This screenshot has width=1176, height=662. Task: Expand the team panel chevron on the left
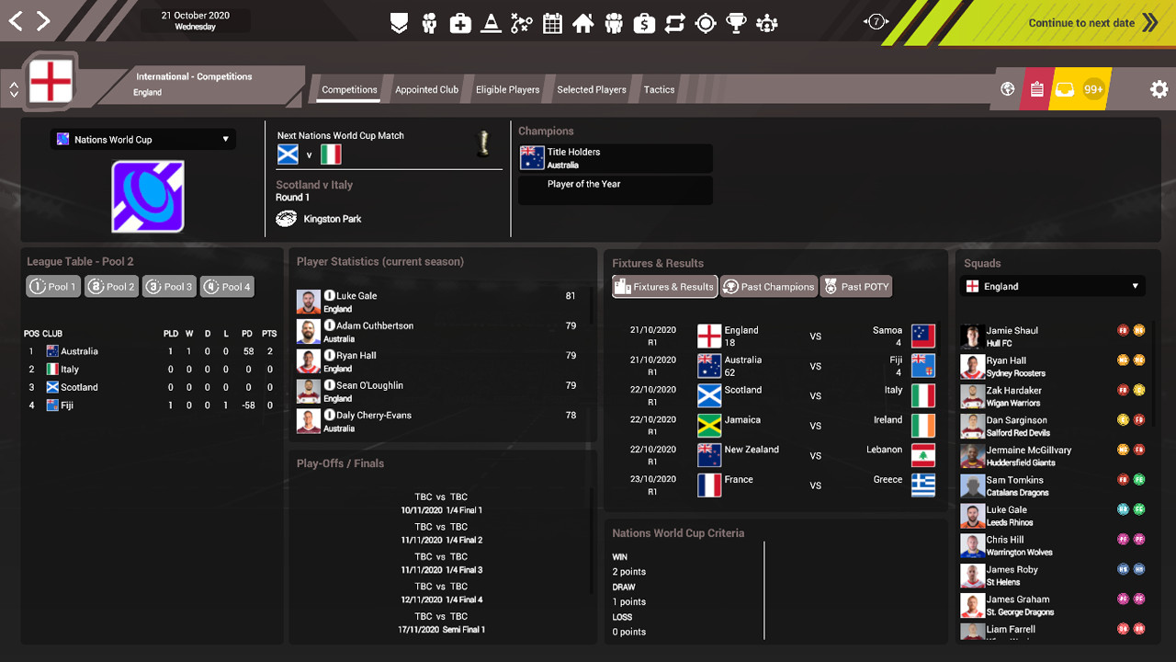point(13,89)
